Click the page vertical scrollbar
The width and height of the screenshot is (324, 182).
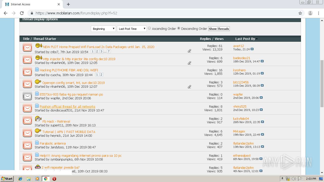(322, 83)
